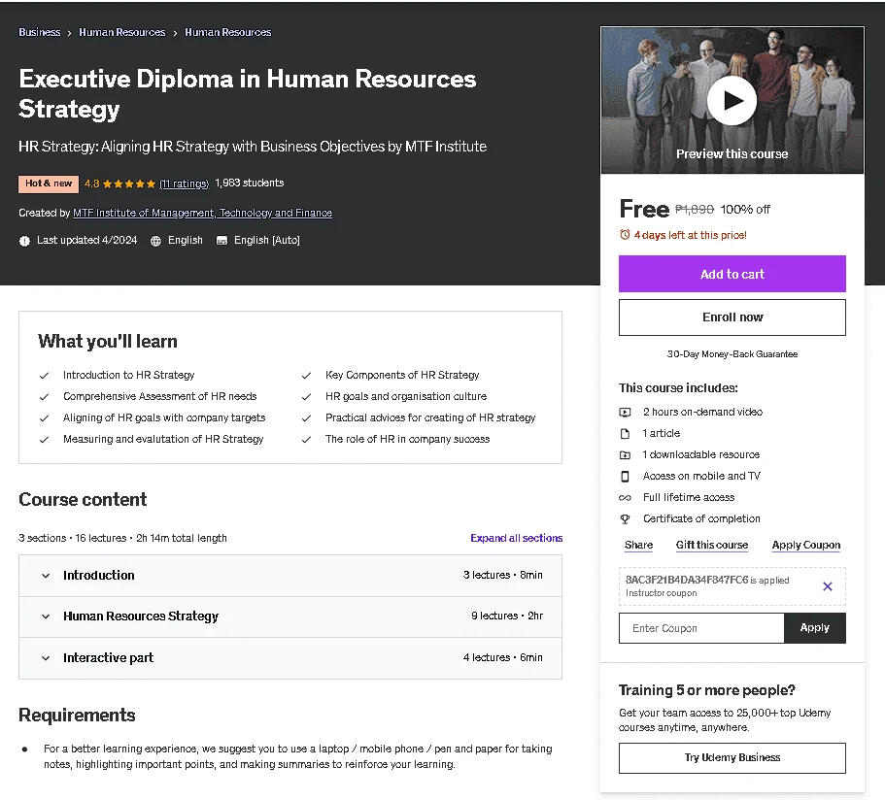Click 'Certificate of completion' text
885x800 pixels.
tap(701, 518)
